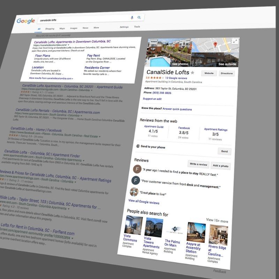
Task: Open the Settings menu
Action: point(124,27)
